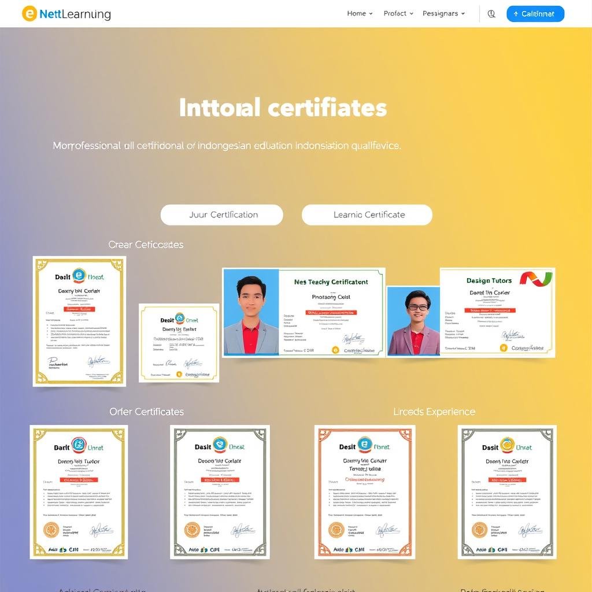The image size is (592, 592).
Task: Click the photo of man with glasses
Action: (x=413, y=321)
